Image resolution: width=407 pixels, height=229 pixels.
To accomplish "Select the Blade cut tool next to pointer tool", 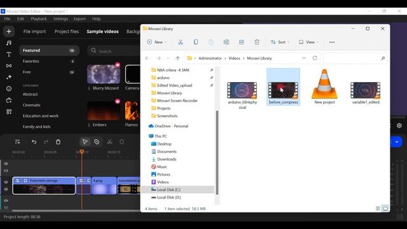I will 97,142.
